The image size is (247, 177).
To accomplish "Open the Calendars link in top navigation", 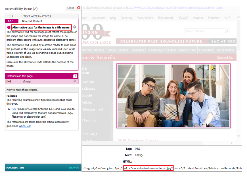I will 99,18.
